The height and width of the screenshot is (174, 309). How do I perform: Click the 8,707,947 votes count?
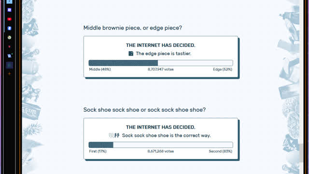pos(161,69)
